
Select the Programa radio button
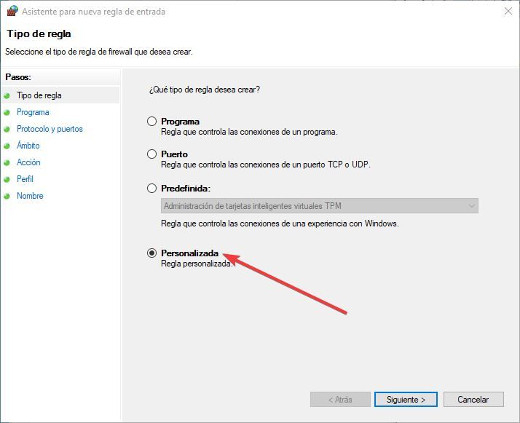tap(151, 122)
